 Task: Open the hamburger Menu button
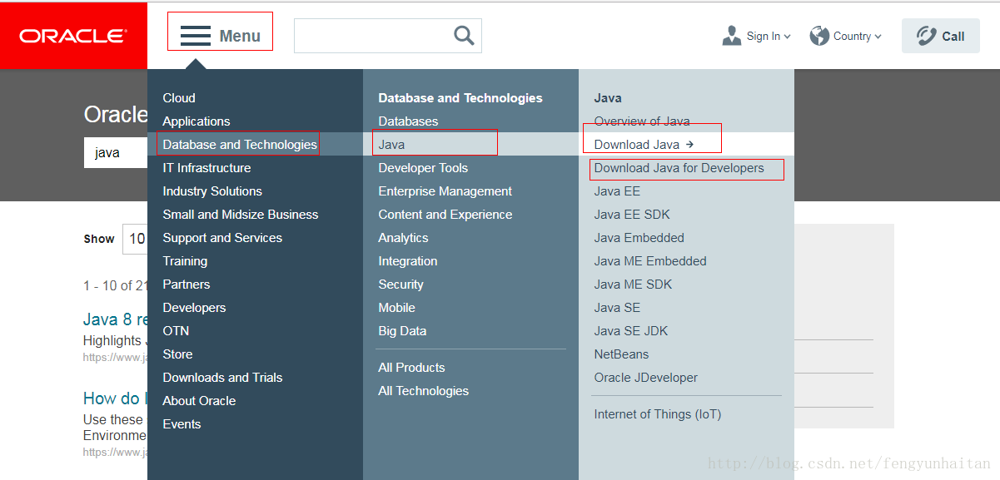pyautogui.click(x=221, y=36)
